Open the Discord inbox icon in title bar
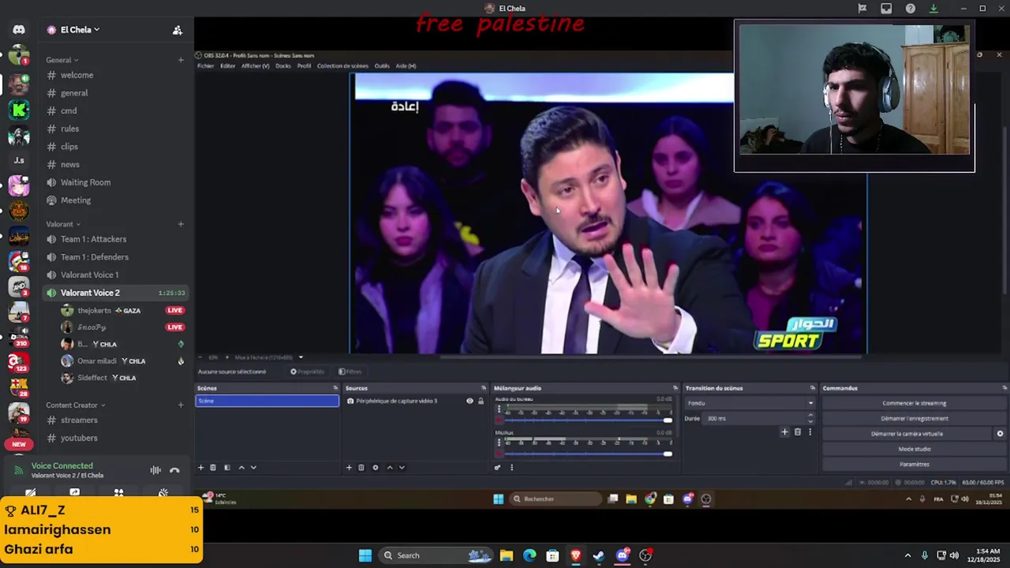This screenshot has height=568, width=1010. tap(886, 9)
